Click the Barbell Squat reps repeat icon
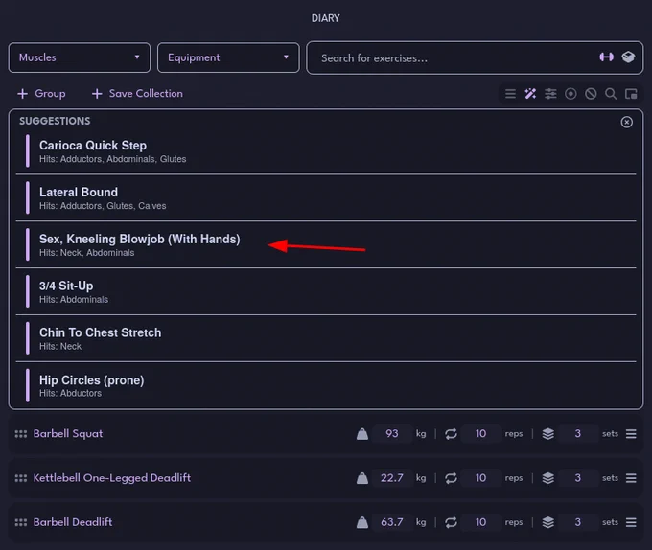Image resolution: width=652 pixels, height=550 pixels. tap(451, 434)
